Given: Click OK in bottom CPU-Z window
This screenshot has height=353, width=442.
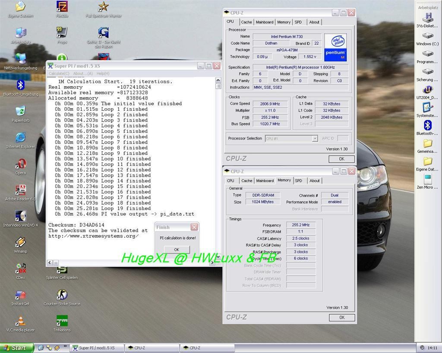Looking at the screenshot, I should 342,318.
